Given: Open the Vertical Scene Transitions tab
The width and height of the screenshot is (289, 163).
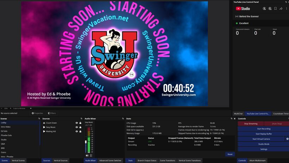Looking at the screenshot, I should [190, 161].
